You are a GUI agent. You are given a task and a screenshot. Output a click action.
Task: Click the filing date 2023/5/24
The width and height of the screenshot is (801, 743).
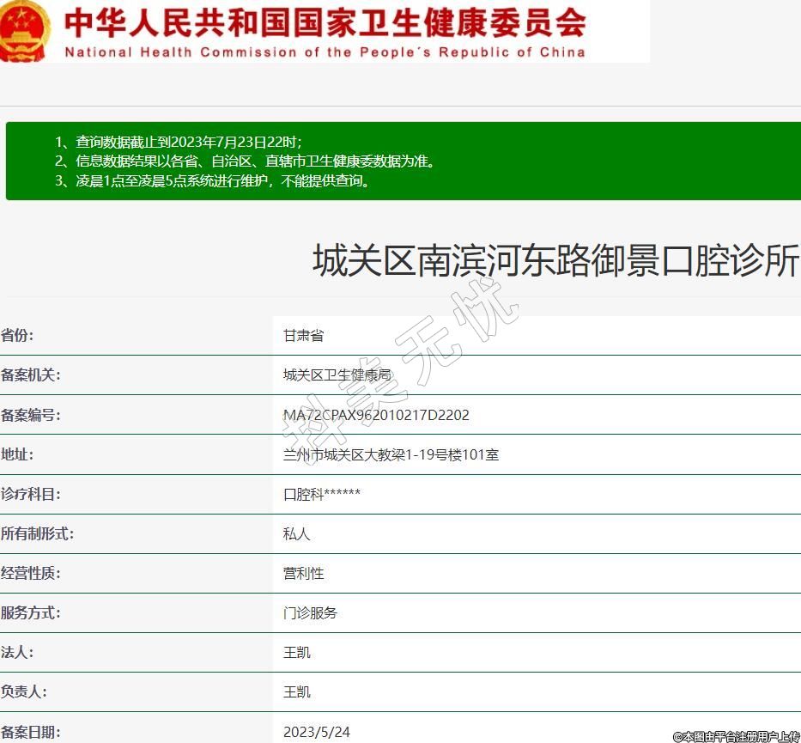click(x=316, y=732)
